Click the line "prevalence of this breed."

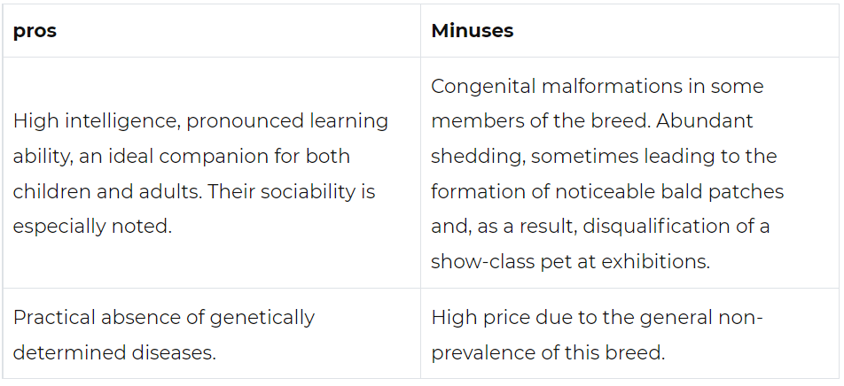pyautogui.click(x=548, y=353)
